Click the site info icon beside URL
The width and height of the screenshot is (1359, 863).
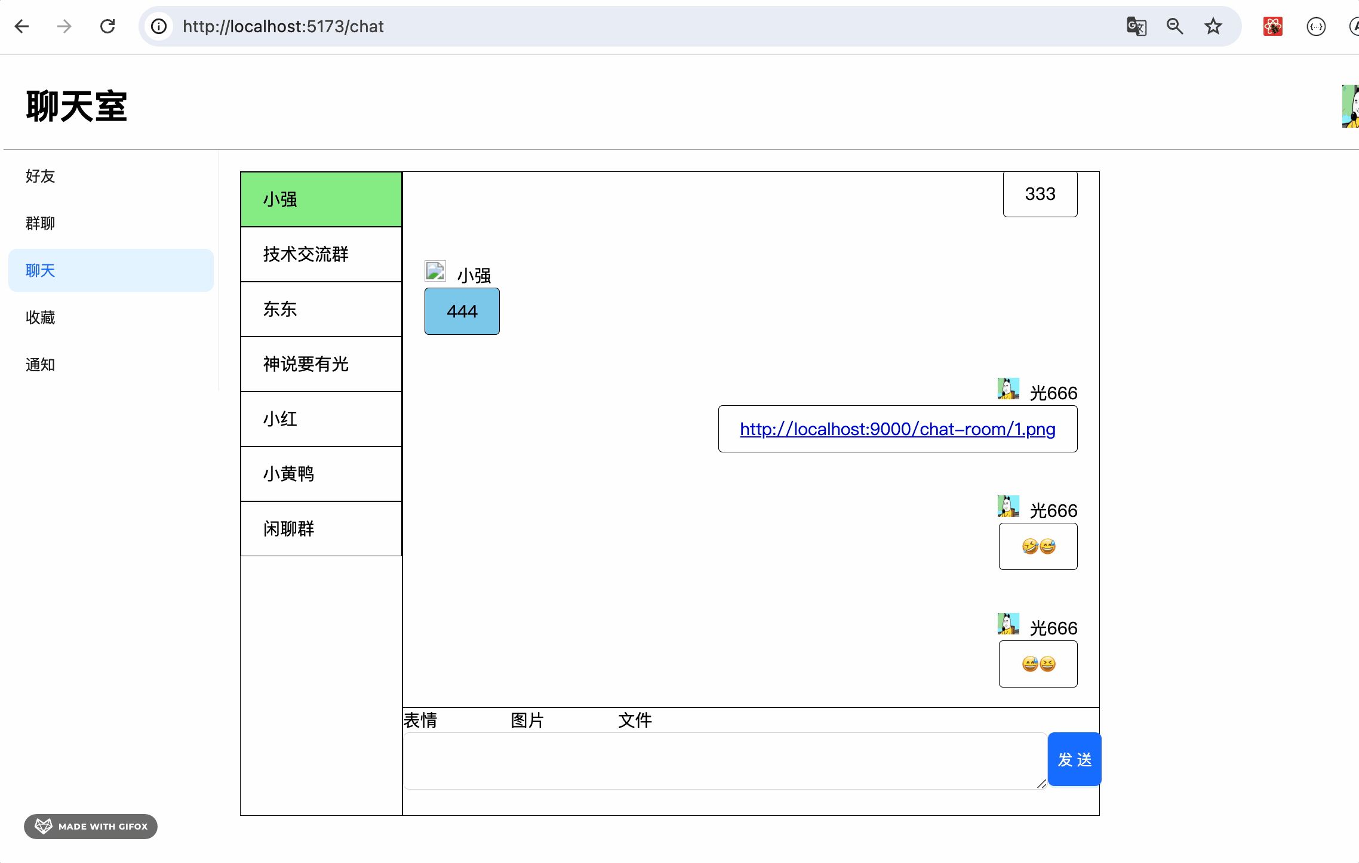pyautogui.click(x=159, y=26)
